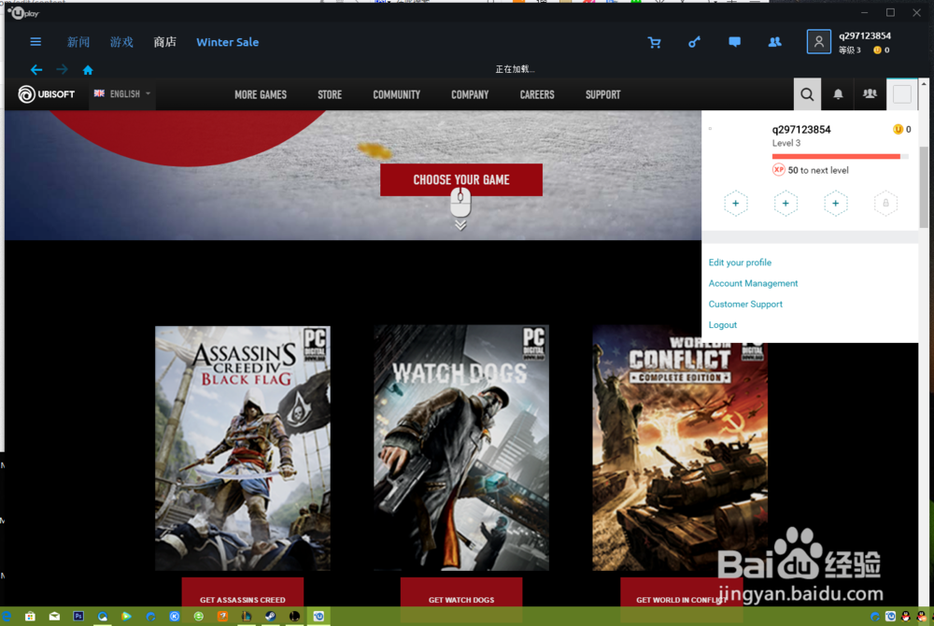Open the chat bubble icon
Image resolution: width=934 pixels, height=626 pixels.
pyautogui.click(x=734, y=42)
